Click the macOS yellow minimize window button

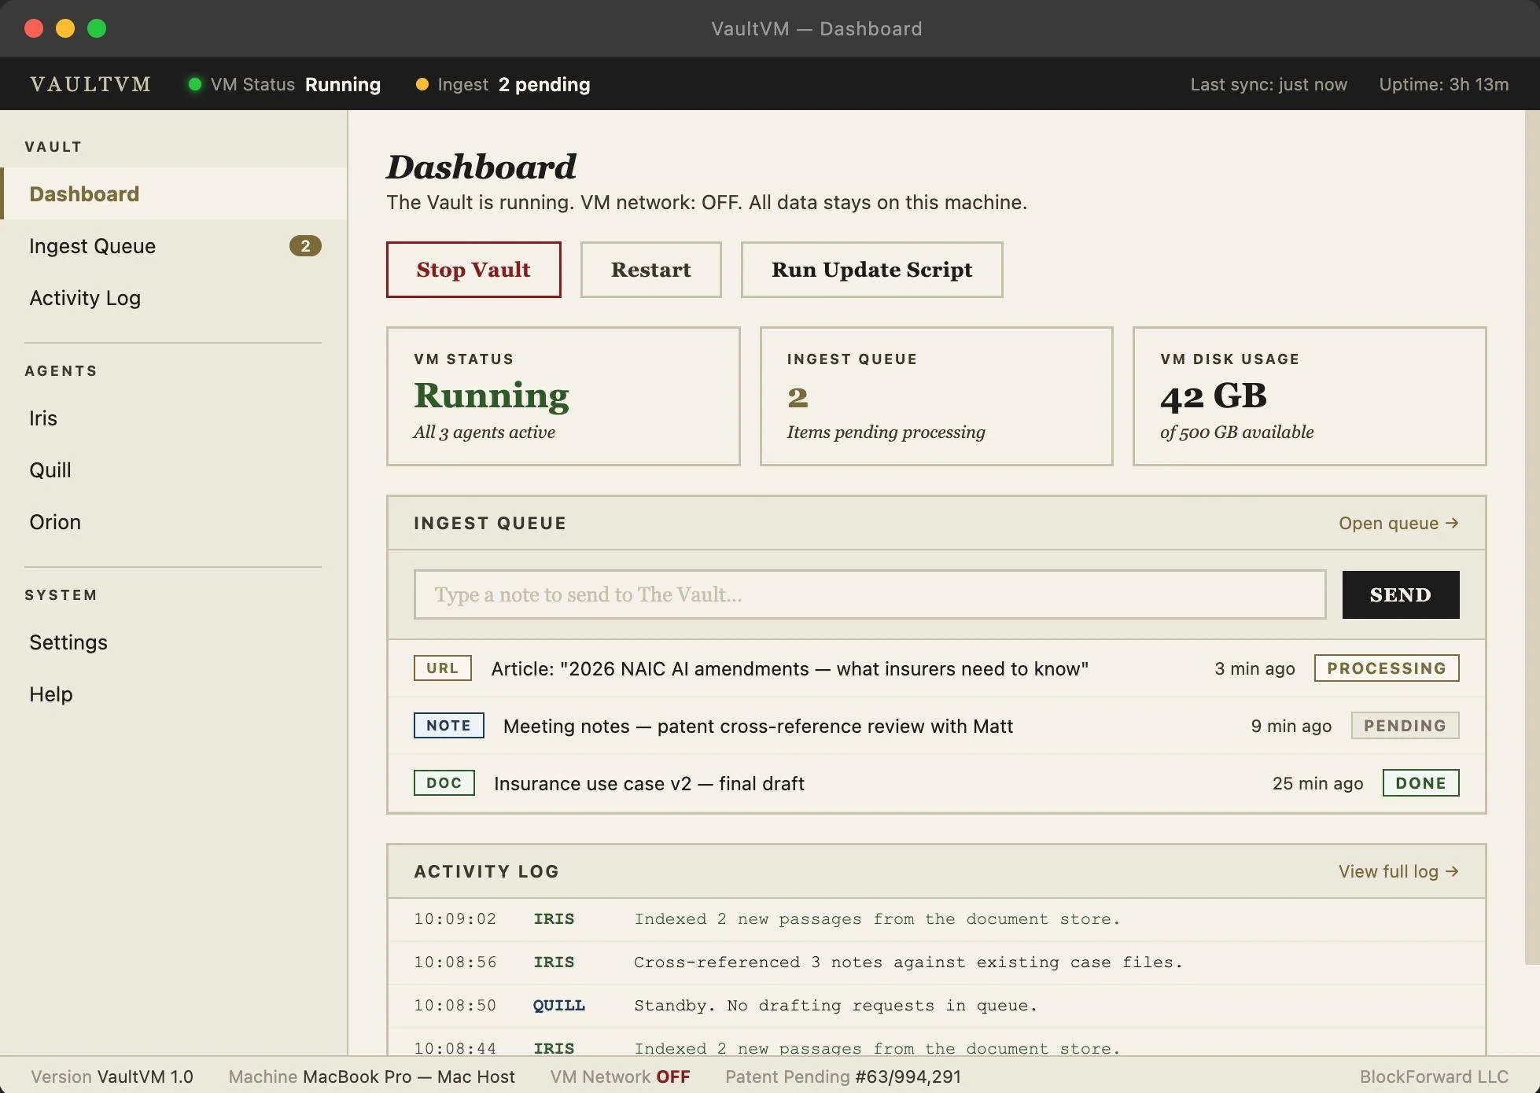coord(65,28)
